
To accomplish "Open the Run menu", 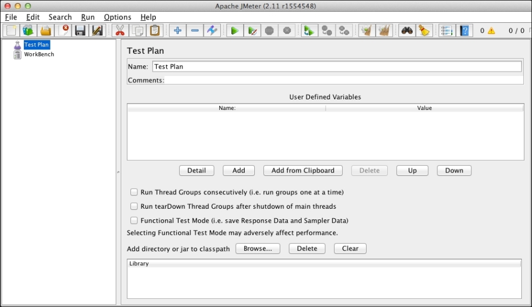I will (x=88, y=17).
